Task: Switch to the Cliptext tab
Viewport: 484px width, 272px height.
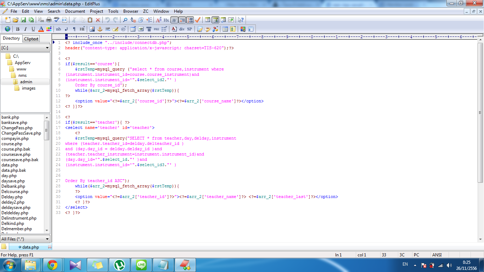Action: tap(31, 39)
